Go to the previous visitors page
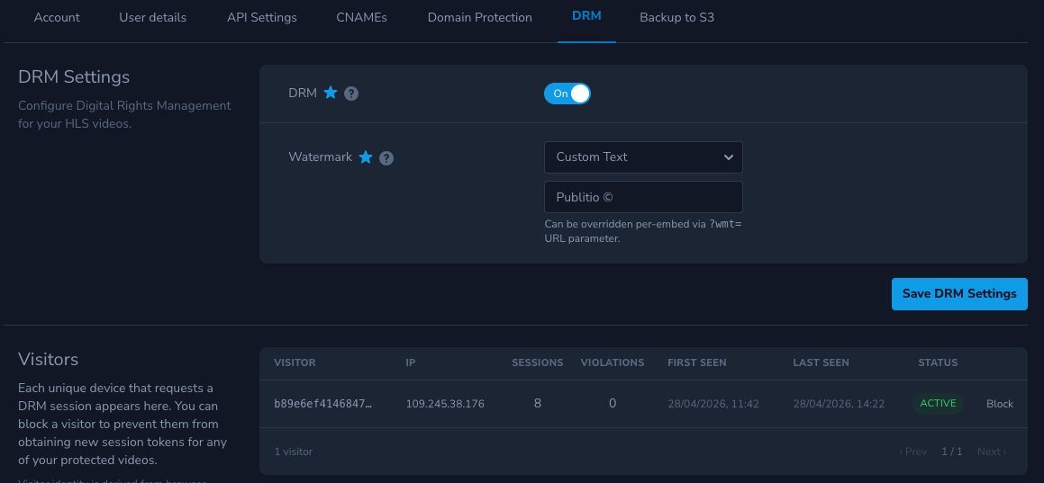This screenshot has width=1044, height=483. (912, 452)
